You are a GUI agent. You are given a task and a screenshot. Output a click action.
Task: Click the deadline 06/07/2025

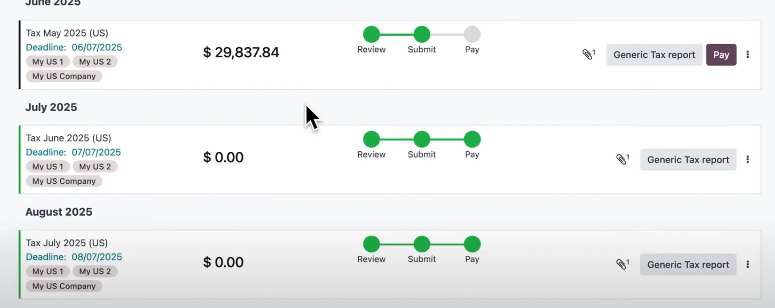click(97, 47)
